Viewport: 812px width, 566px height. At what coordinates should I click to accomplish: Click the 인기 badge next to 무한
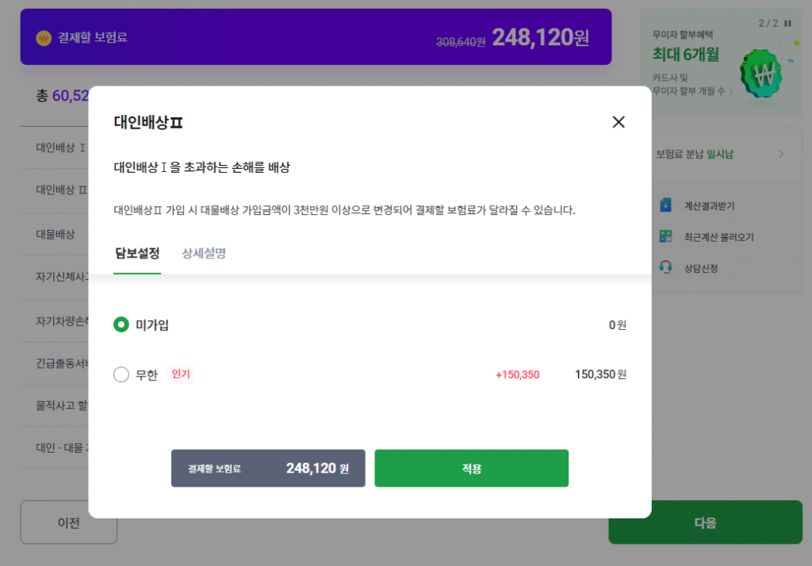181,374
